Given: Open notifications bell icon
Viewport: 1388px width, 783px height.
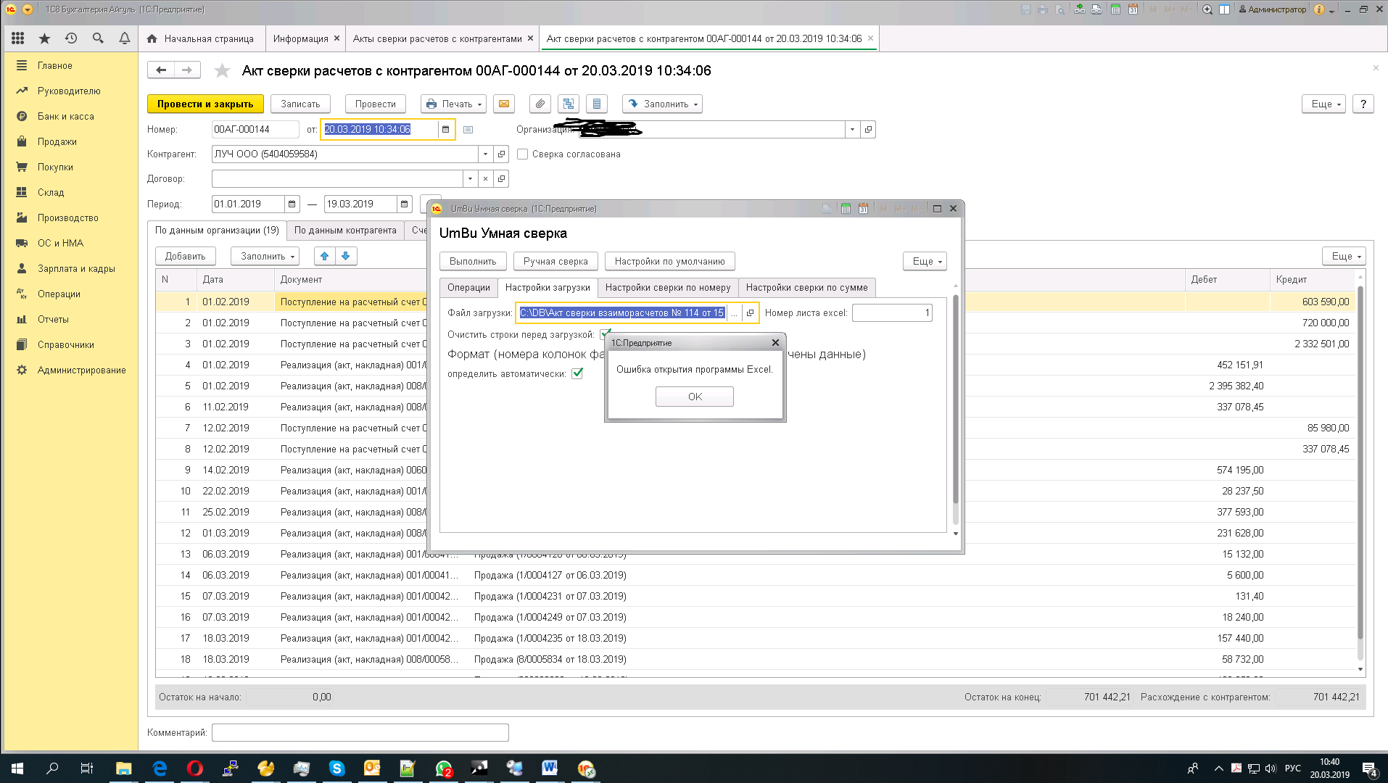Looking at the screenshot, I should coord(125,38).
